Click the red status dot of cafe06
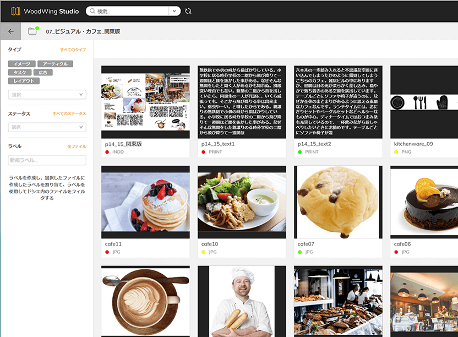The image size is (458, 337). coord(396,252)
